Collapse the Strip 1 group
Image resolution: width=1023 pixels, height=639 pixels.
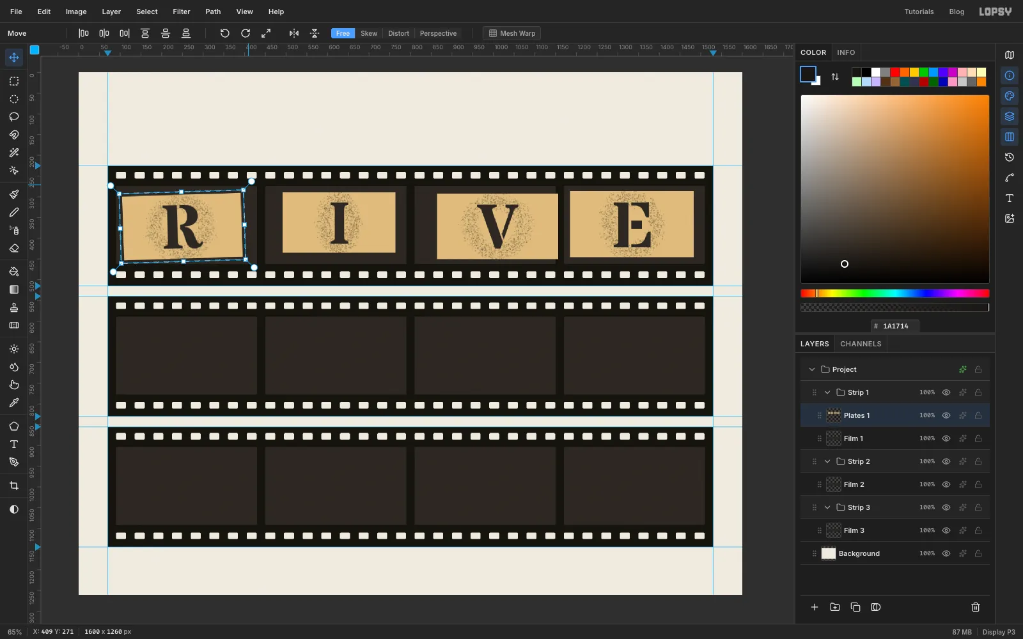[827, 392]
